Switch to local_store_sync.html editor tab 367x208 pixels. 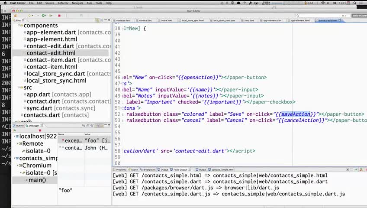point(191,21)
